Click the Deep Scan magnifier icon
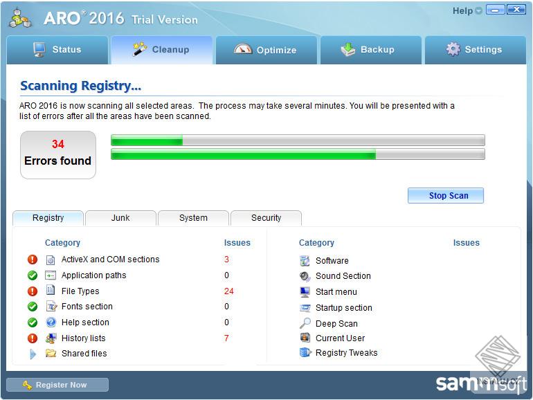 [x=305, y=323]
